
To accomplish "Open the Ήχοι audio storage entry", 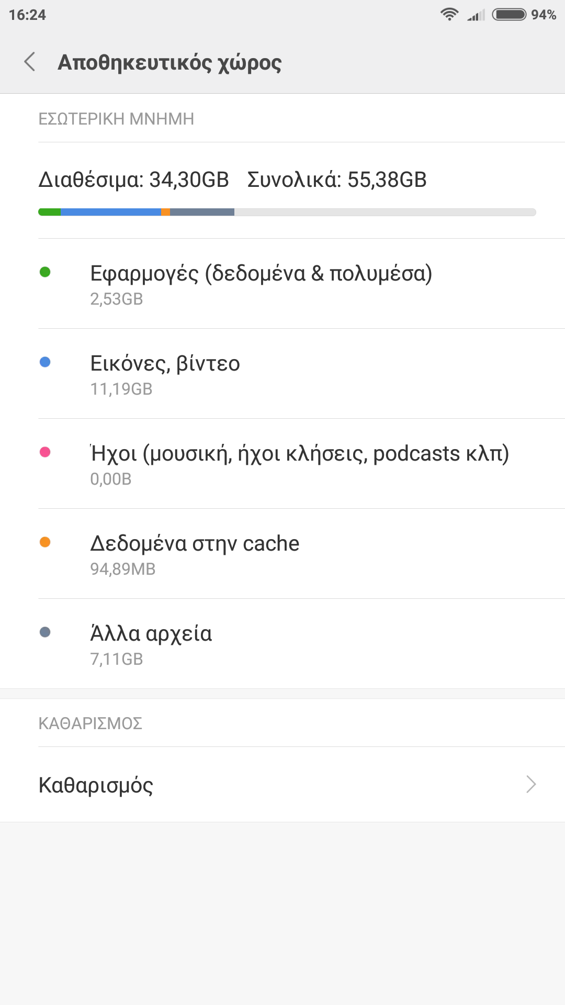I will [299, 464].
